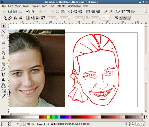Click the Undo arrow icon
149x127 pixels.
click(x=40, y=11)
